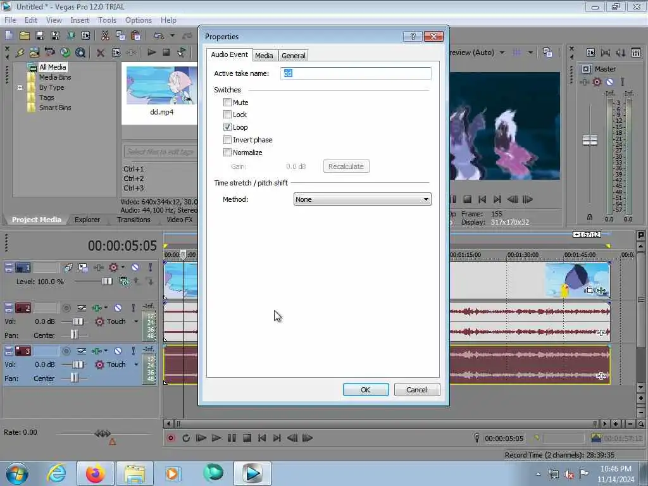Arm audio track 2 for recording
Viewport: 648px width, 486px height.
click(66, 308)
